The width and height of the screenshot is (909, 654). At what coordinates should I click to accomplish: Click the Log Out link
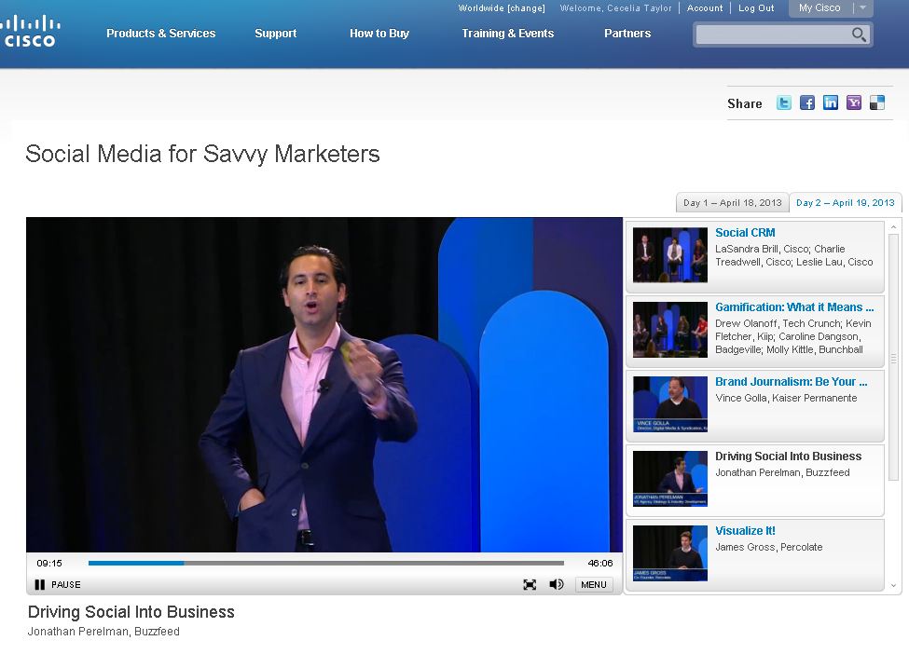coord(756,8)
